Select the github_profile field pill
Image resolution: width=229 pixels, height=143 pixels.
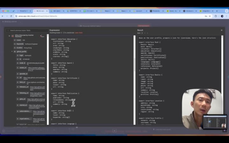point(20,51)
